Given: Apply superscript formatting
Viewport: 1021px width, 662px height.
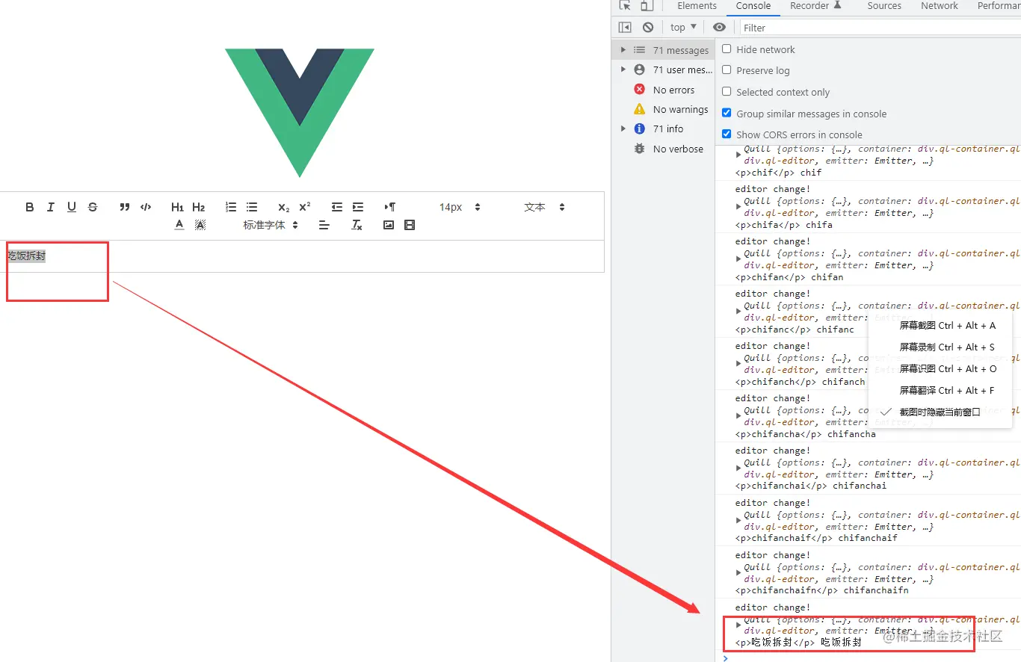Looking at the screenshot, I should [x=305, y=207].
